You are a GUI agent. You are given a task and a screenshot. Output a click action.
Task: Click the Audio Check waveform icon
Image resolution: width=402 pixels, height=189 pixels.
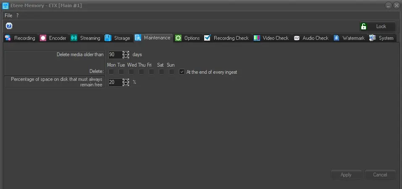click(297, 38)
